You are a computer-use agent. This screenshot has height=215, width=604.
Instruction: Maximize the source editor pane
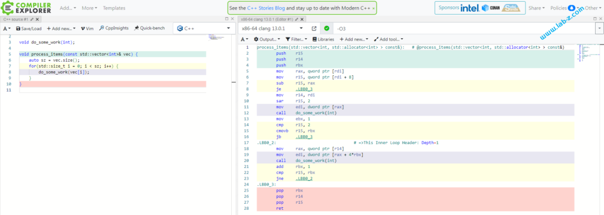pos(227,19)
